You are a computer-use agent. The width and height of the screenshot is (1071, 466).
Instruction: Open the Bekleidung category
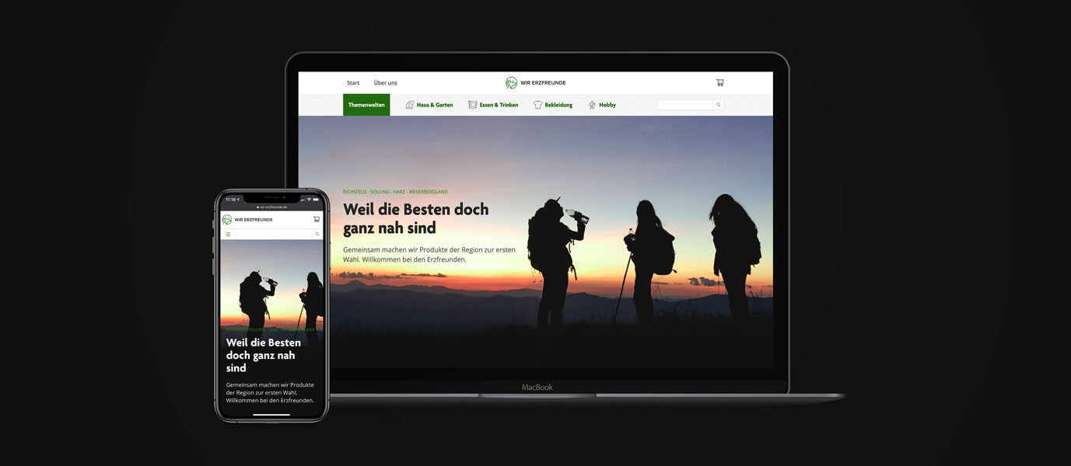(558, 105)
